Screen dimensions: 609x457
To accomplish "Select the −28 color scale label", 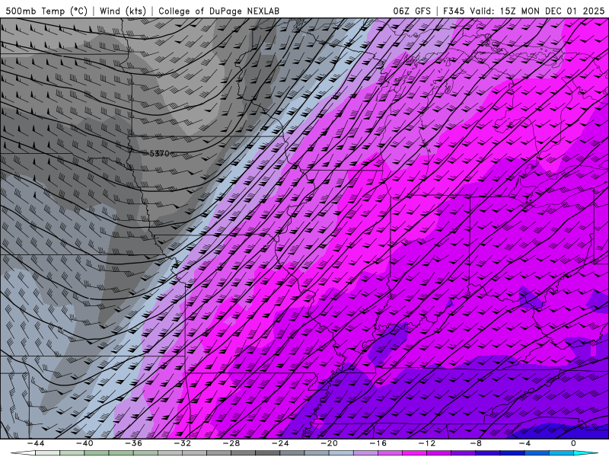I will [231, 443].
